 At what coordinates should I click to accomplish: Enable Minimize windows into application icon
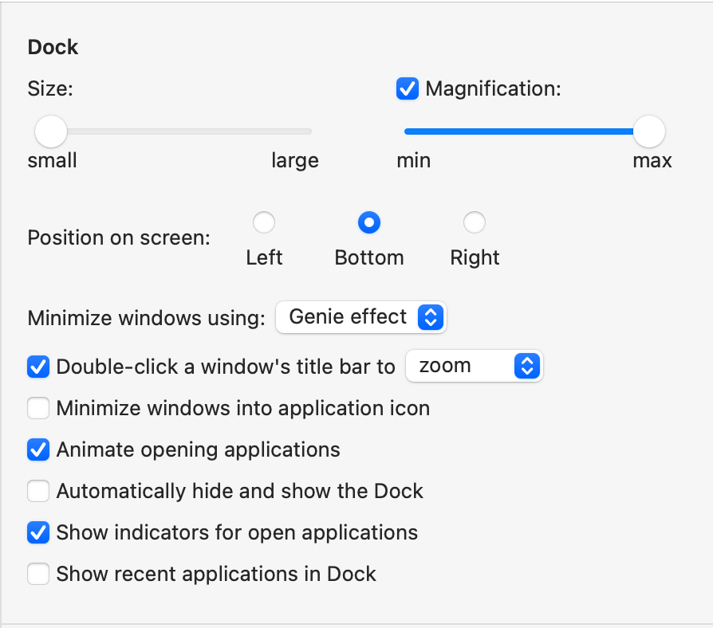coord(38,409)
